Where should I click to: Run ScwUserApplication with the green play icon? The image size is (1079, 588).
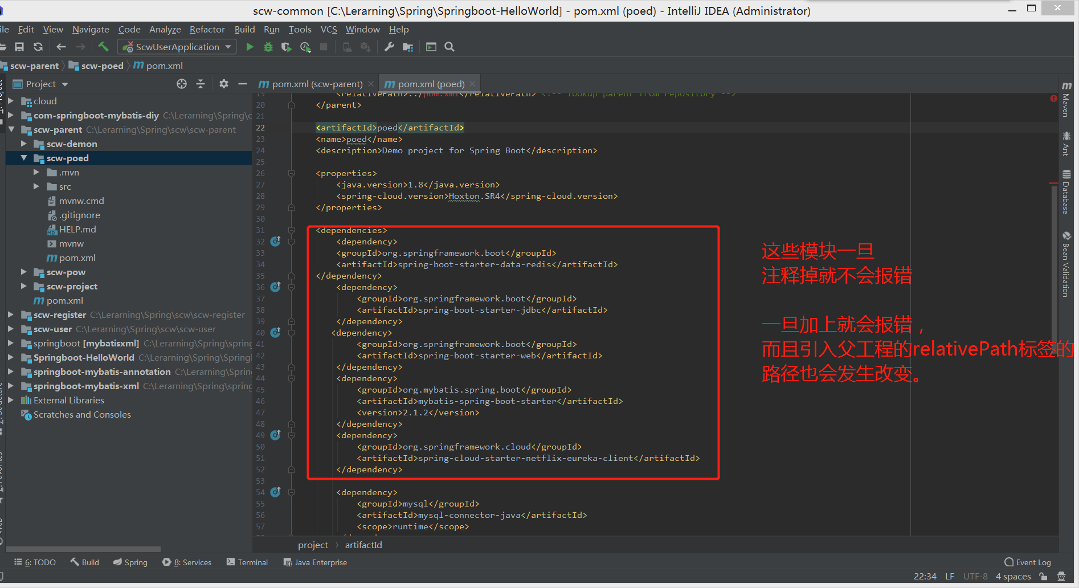pyautogui.click(x=250, y=47)
